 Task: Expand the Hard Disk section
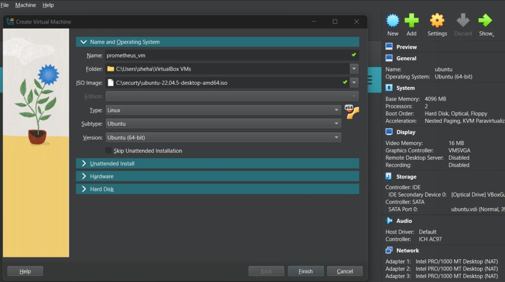coord(217,189)
